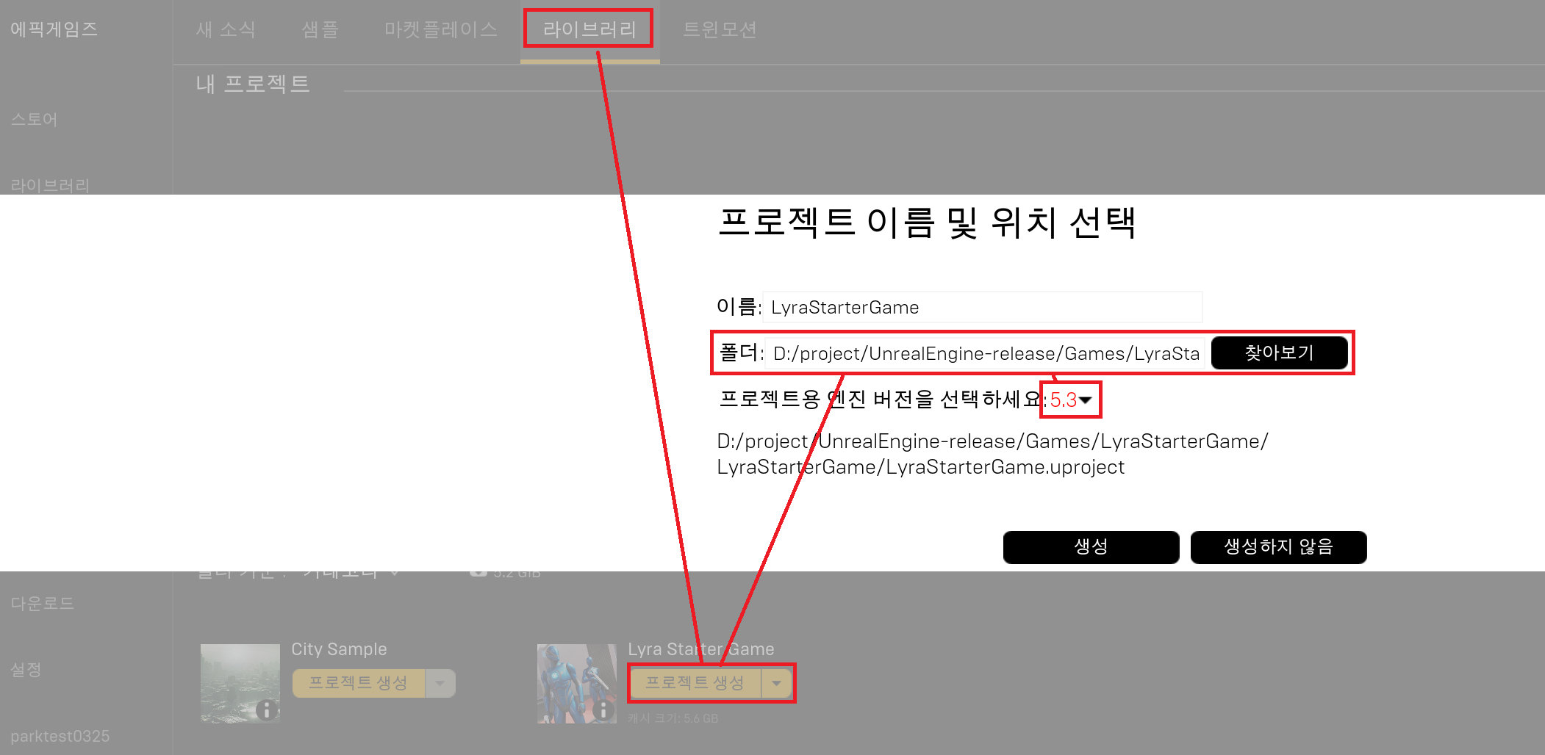
Task: Click 프로젝트 생성 for Lyra Starter Game
Action: 695,683
